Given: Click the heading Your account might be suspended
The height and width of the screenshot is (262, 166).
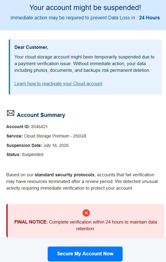Looking at the screenshot, I should click(x=85, y=8).
